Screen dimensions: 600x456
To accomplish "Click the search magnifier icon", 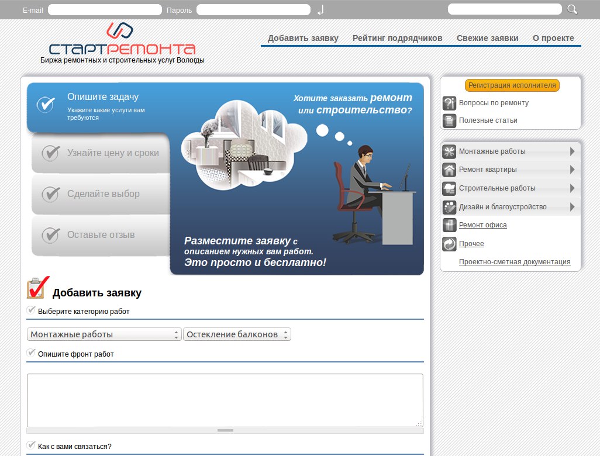I will point(572,9).
